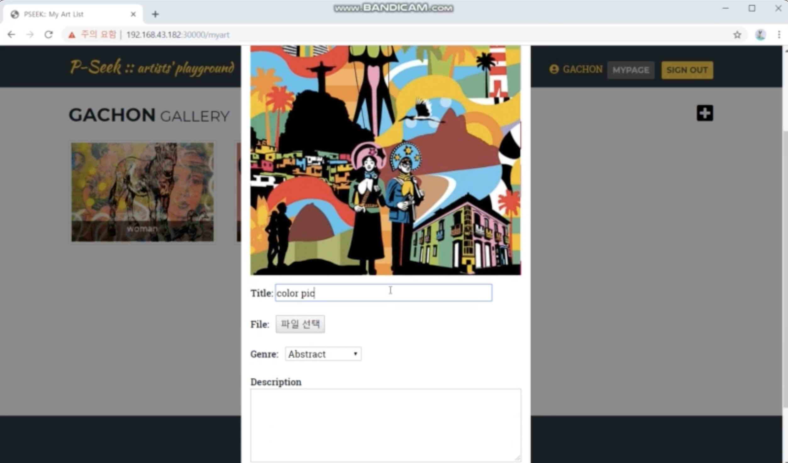Click the browser forward arrow

tap(30, 34)
